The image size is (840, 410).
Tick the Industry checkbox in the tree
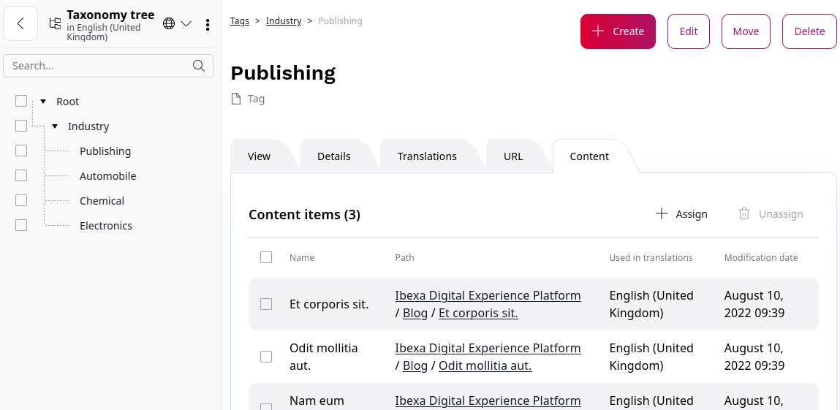(21, 126)
